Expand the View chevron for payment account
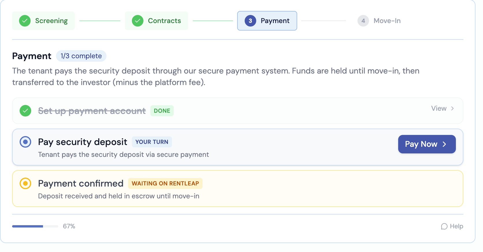The image size is (483, 252). 452,108
